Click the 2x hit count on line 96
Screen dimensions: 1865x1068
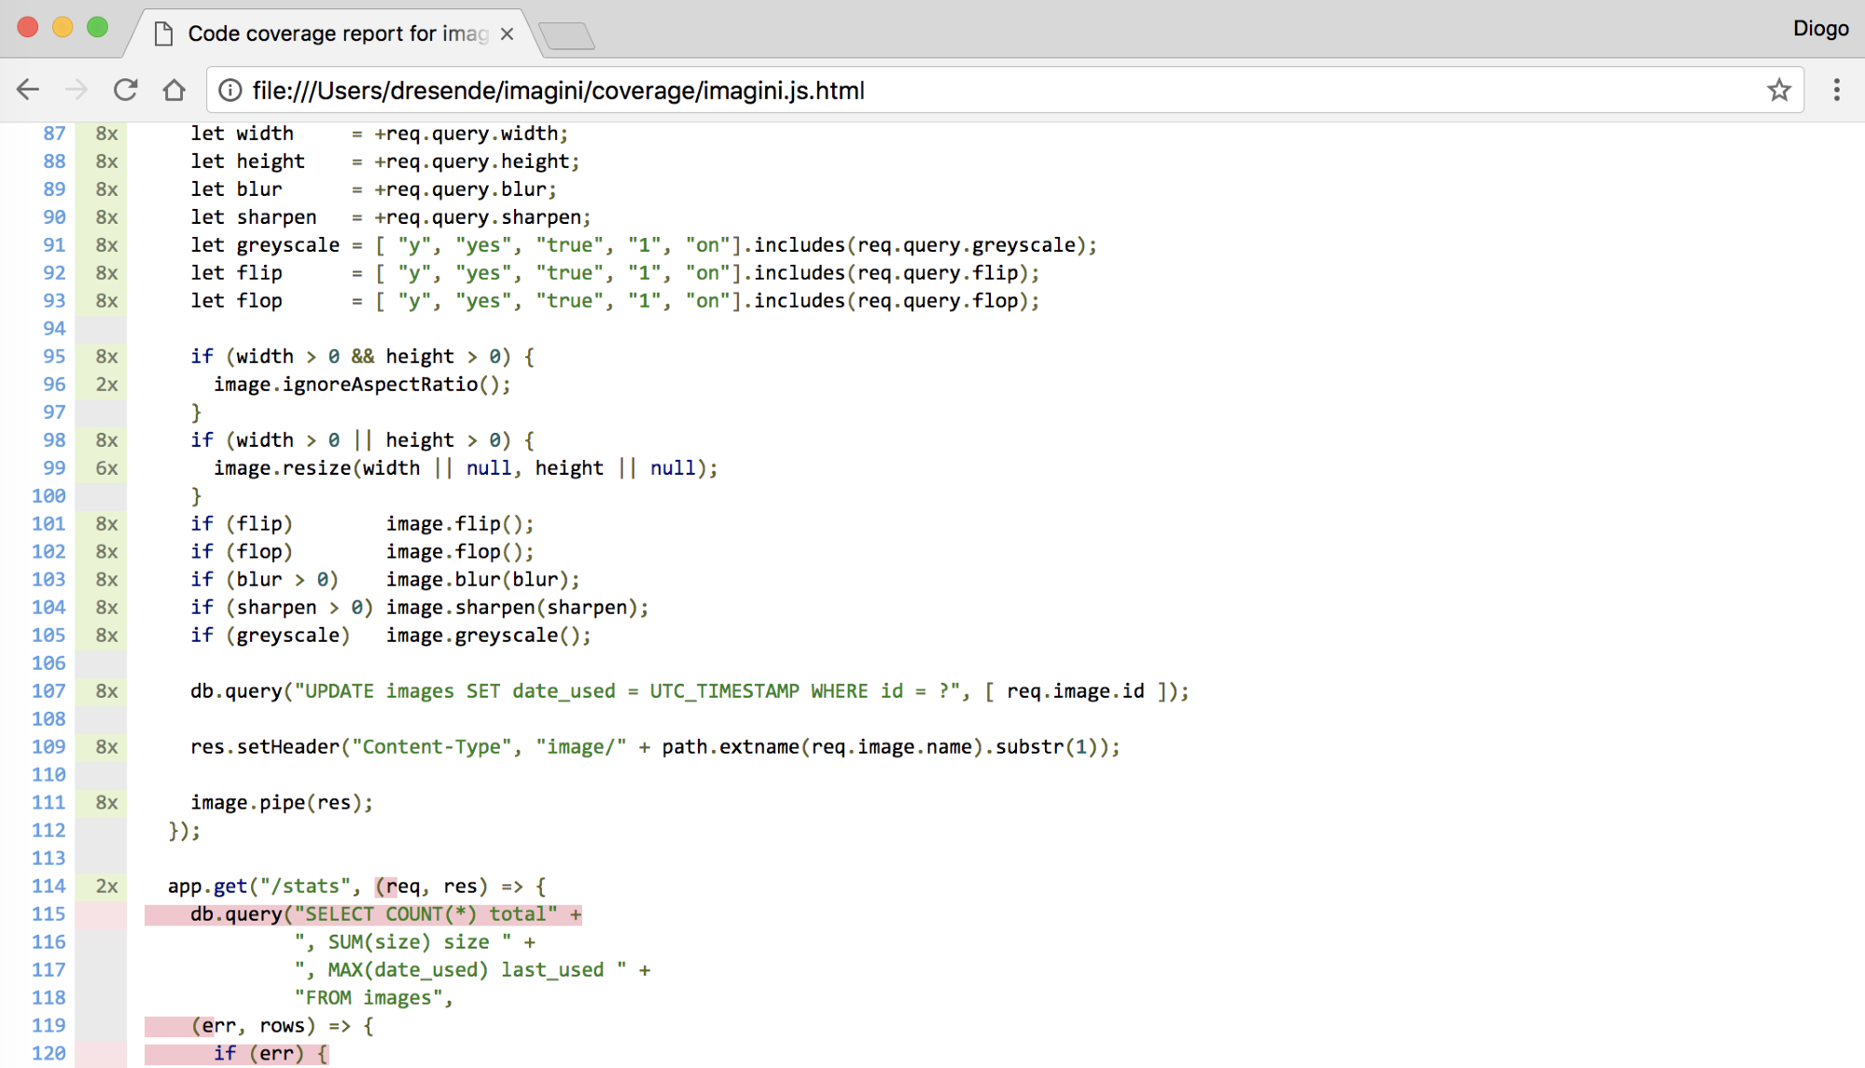point(106,384)
